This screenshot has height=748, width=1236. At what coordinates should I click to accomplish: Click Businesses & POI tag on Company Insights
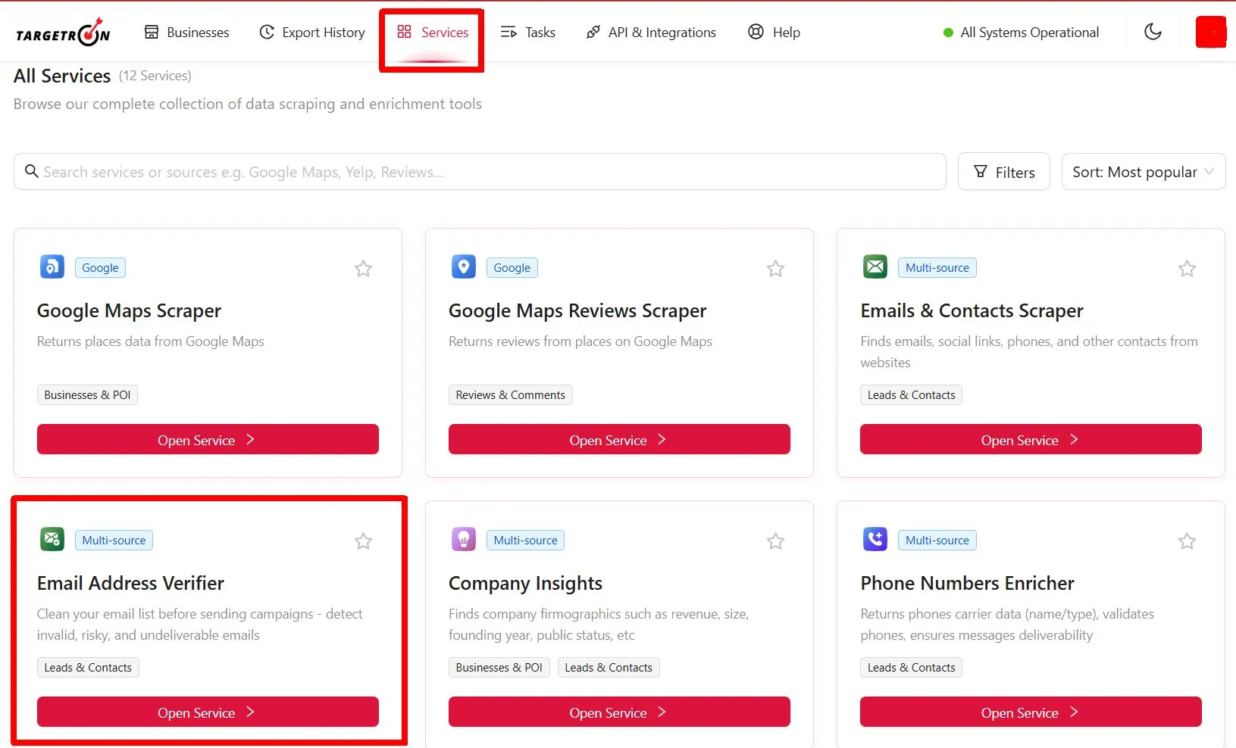pyautogui.click(x=499, y=668)
